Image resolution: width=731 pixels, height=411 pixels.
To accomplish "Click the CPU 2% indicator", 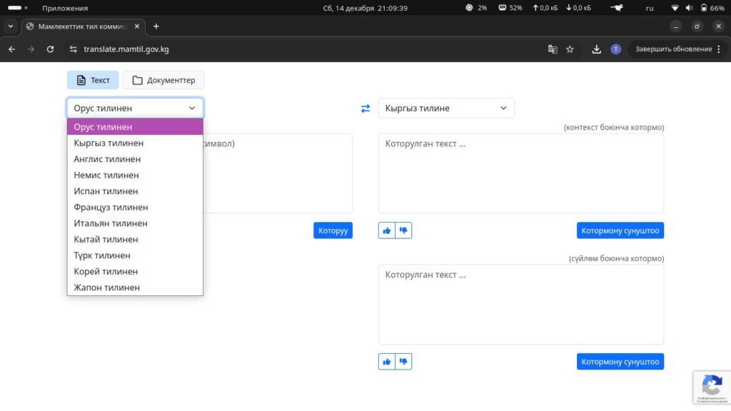I will coord(476,8).
